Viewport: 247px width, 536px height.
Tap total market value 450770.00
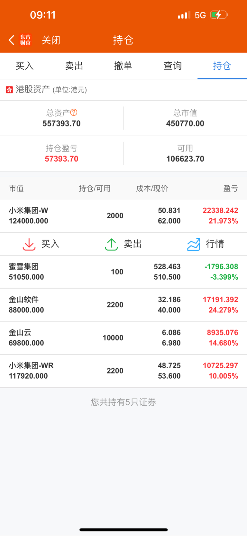(185, 124)
